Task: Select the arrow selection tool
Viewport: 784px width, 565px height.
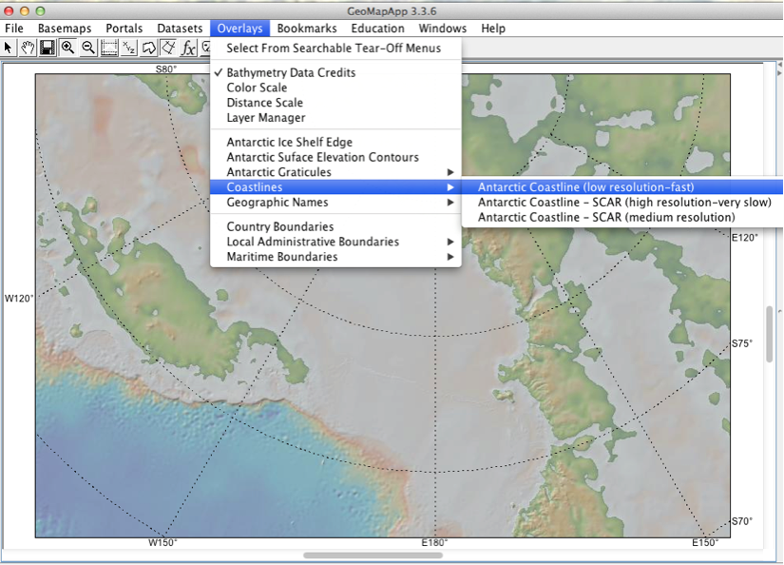Action: (x=10, y=48)
